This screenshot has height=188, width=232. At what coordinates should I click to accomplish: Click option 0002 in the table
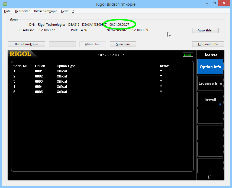click(39, 76)
